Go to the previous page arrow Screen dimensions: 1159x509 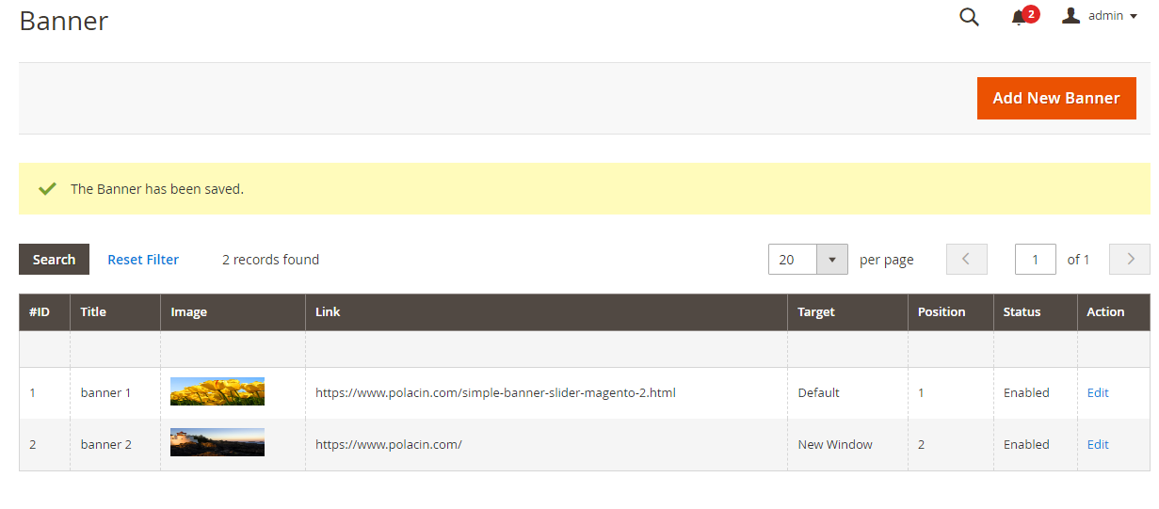(x=967, y=260)
